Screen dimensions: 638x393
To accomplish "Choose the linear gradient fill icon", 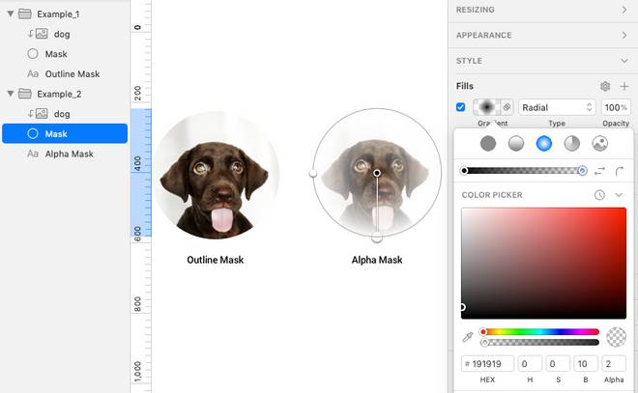I will [516, 144].
